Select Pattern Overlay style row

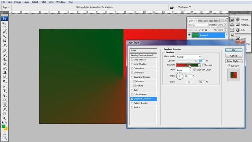click(x=143, y=103)
